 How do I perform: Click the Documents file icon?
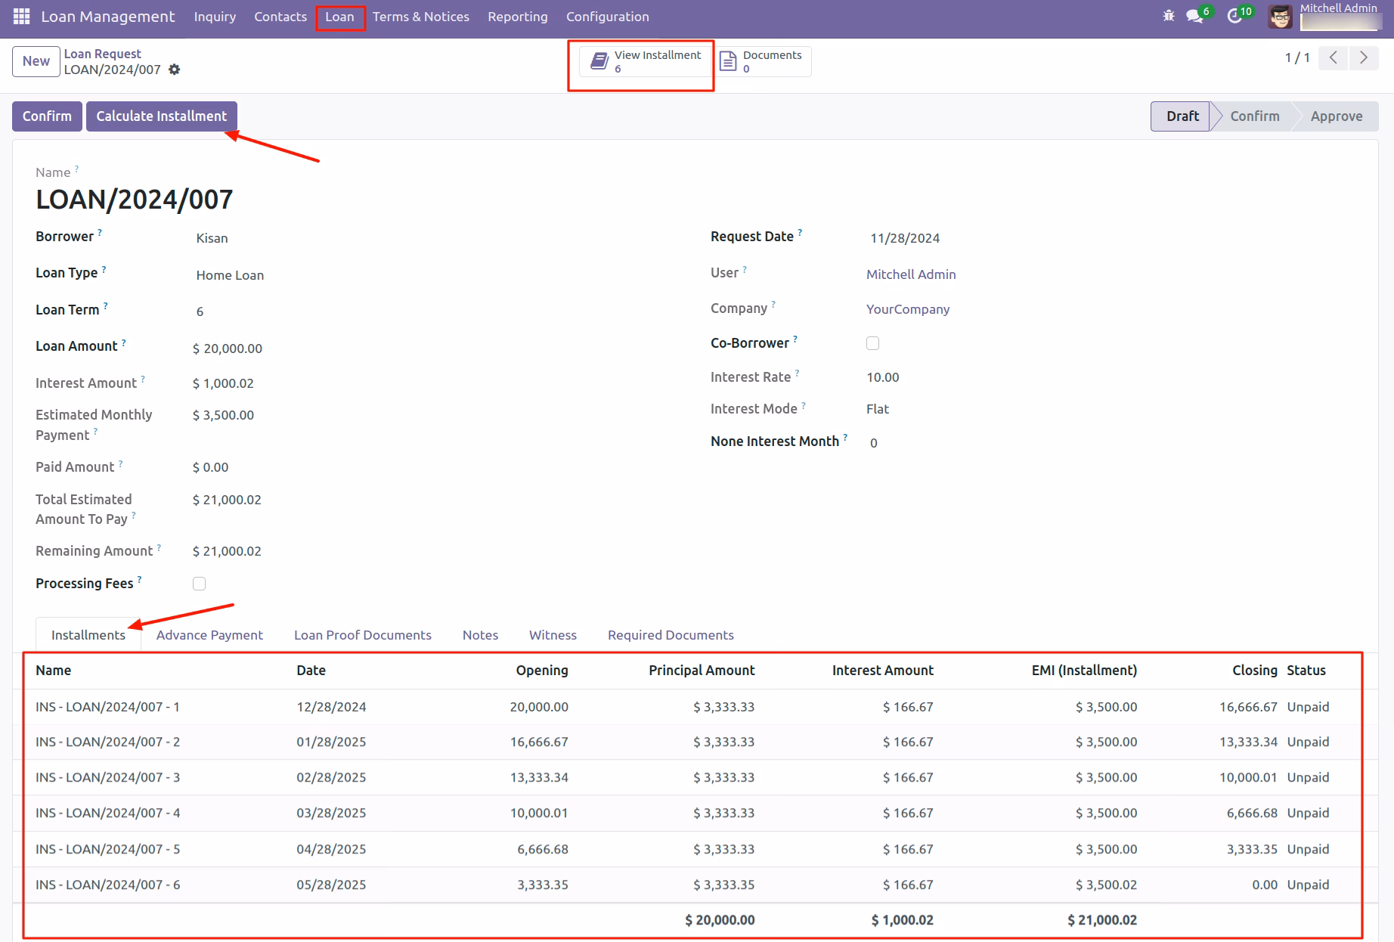click(x=728, y=61)
